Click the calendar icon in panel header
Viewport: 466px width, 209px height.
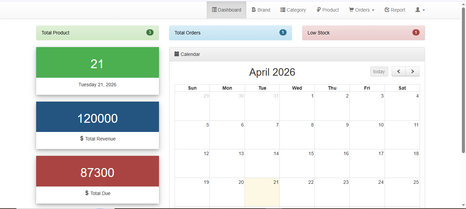(x=177, y=54)
